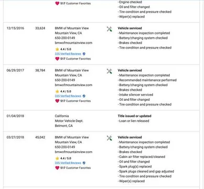Click the verified shield badge in 12/15/2016 entry
The height and width of the screenshot is (189, 204).
(x=84, y=54)
